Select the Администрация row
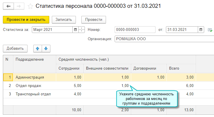 [30, 77]
